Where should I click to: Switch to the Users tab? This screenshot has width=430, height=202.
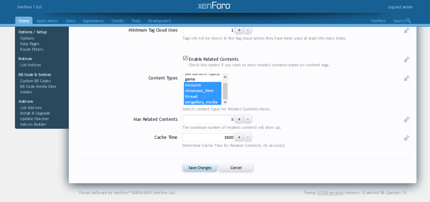(x=70, y=21)
